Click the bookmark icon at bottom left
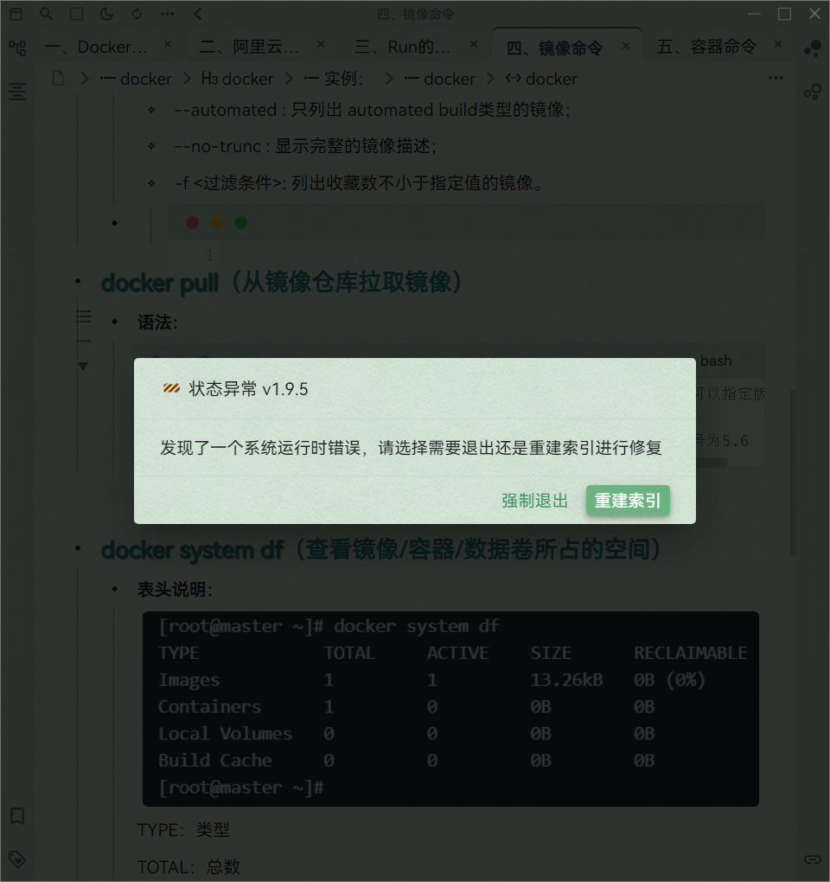 click(17, 815)
